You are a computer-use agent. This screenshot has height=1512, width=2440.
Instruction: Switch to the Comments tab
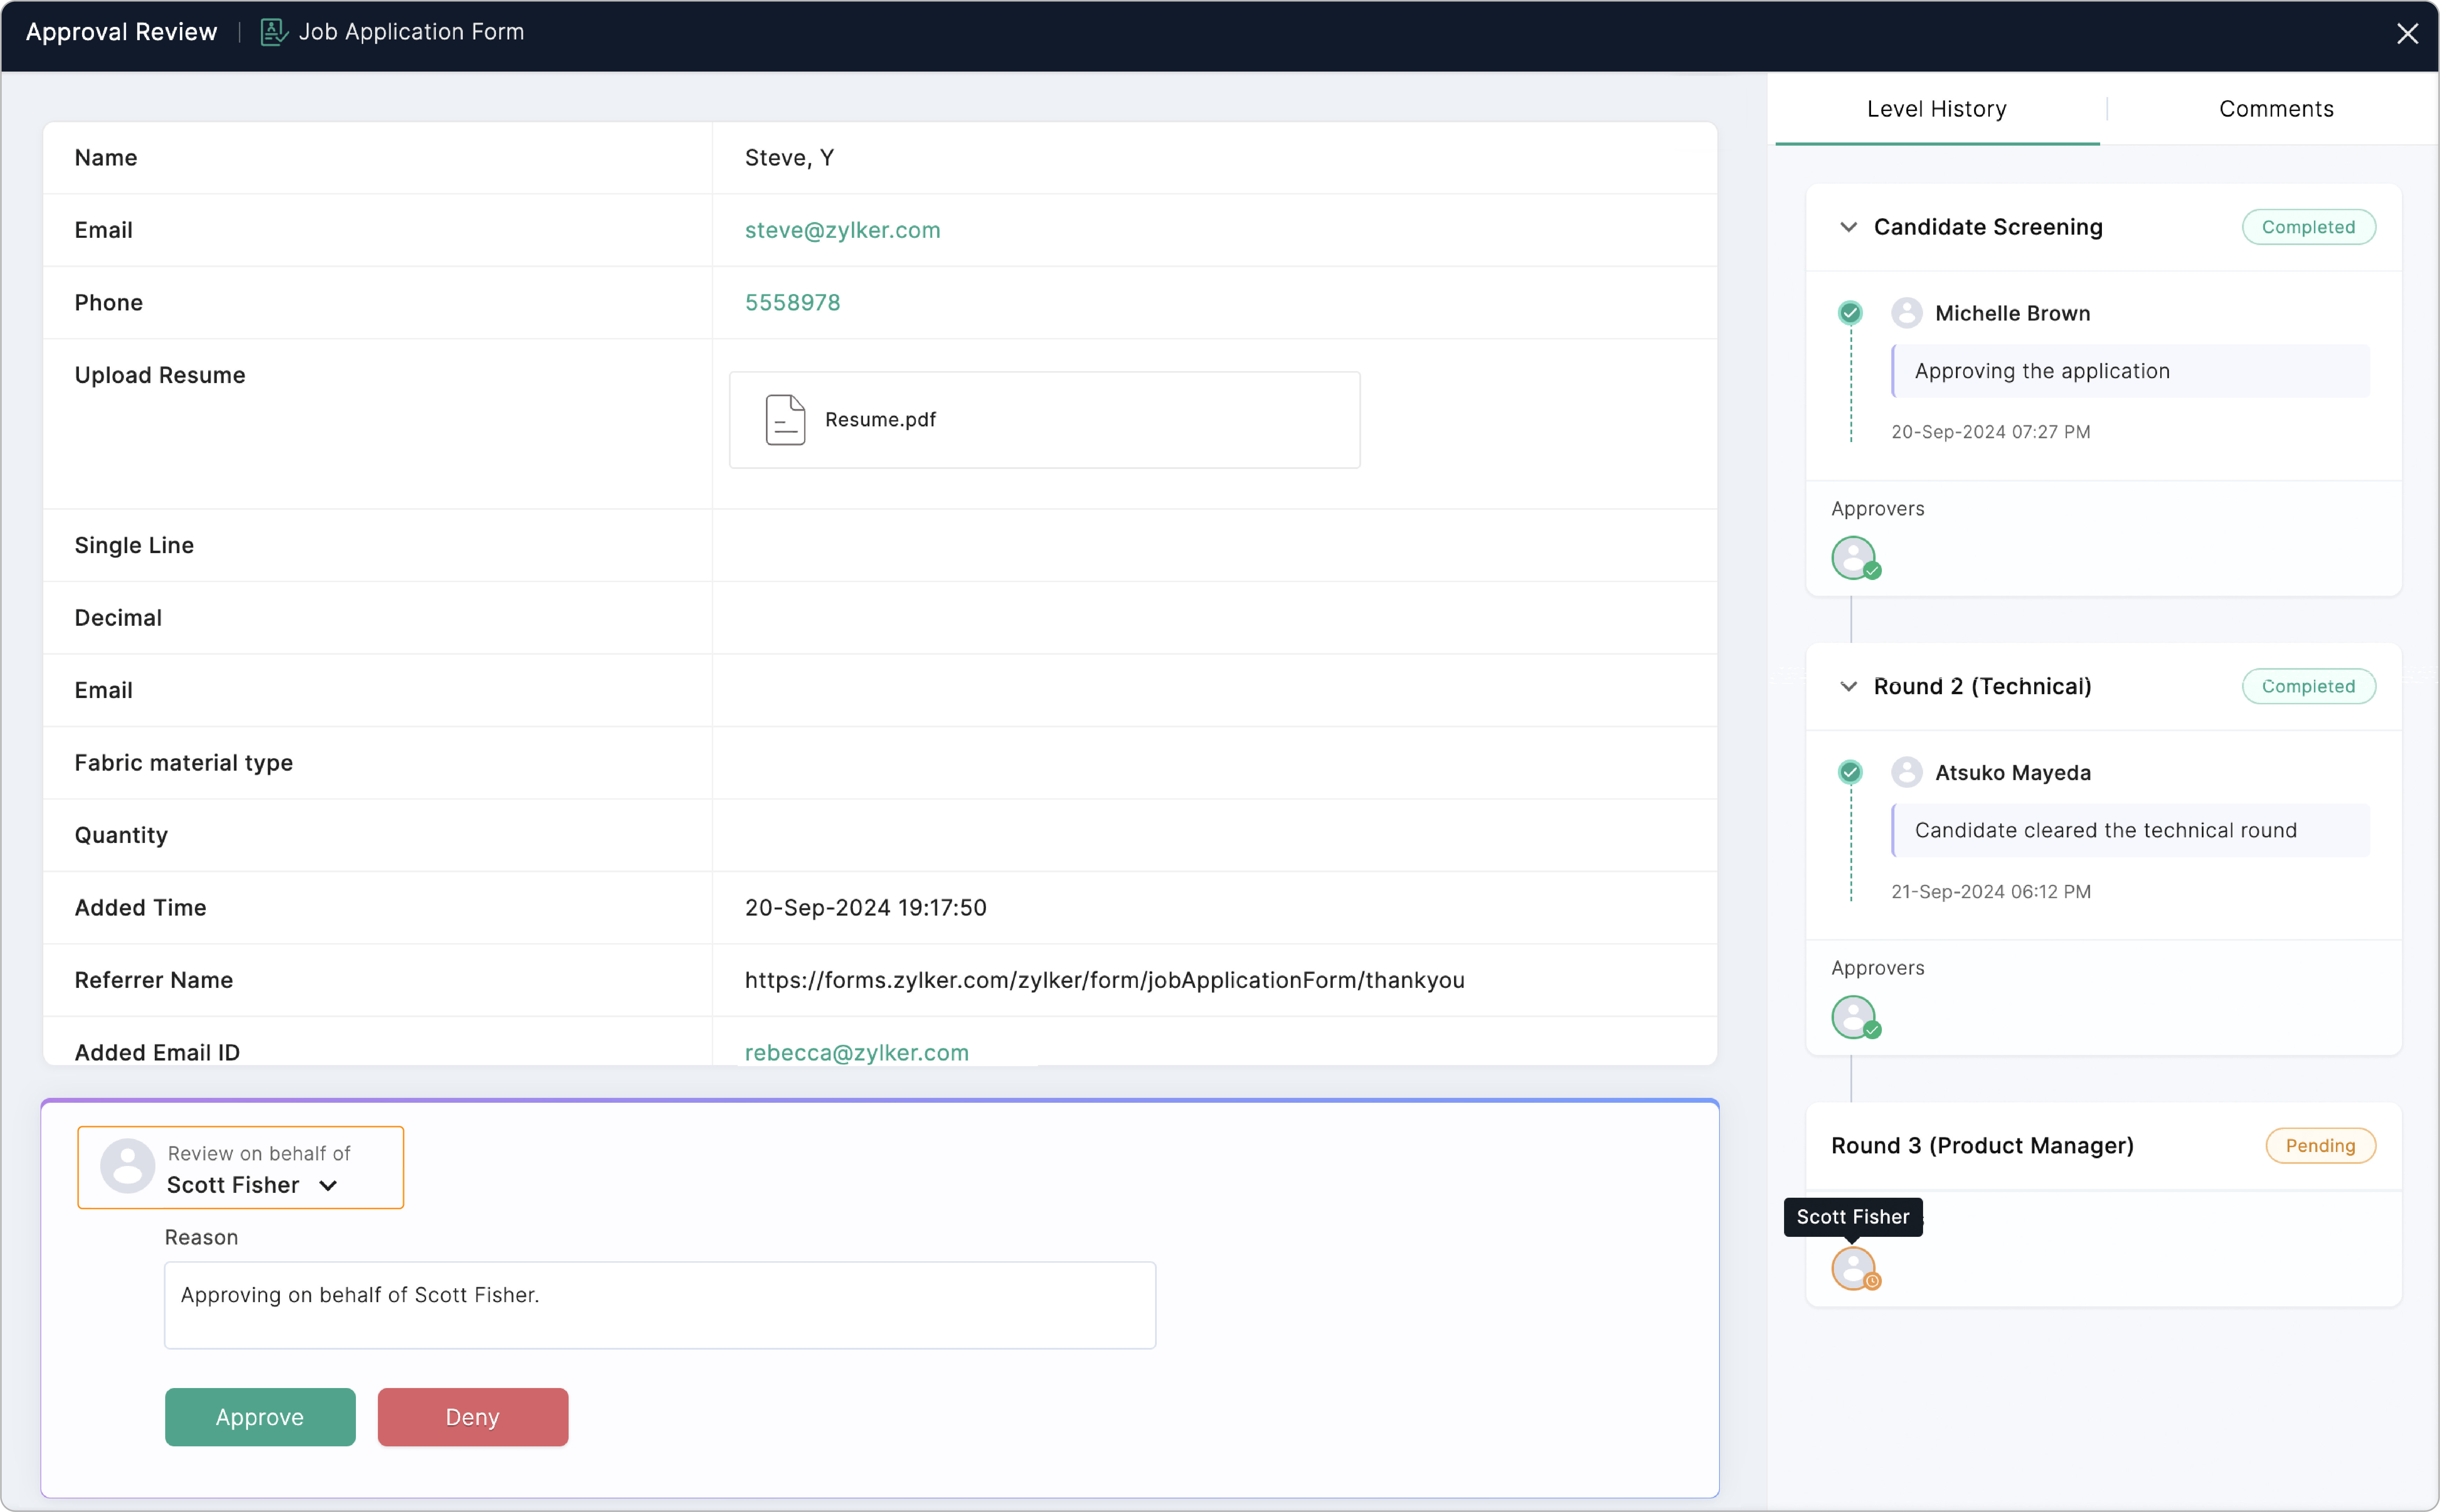pyautogui.click(x=2275, y=109)
